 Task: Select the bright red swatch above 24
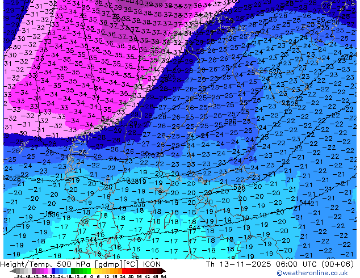[124, 271]
